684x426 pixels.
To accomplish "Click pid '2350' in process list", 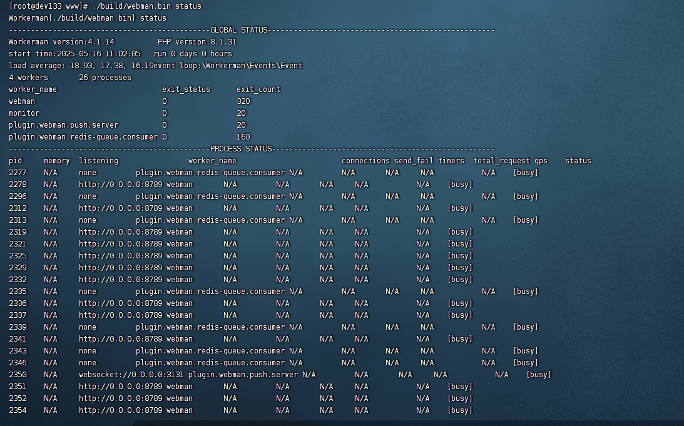I will [x=18, y=375].
